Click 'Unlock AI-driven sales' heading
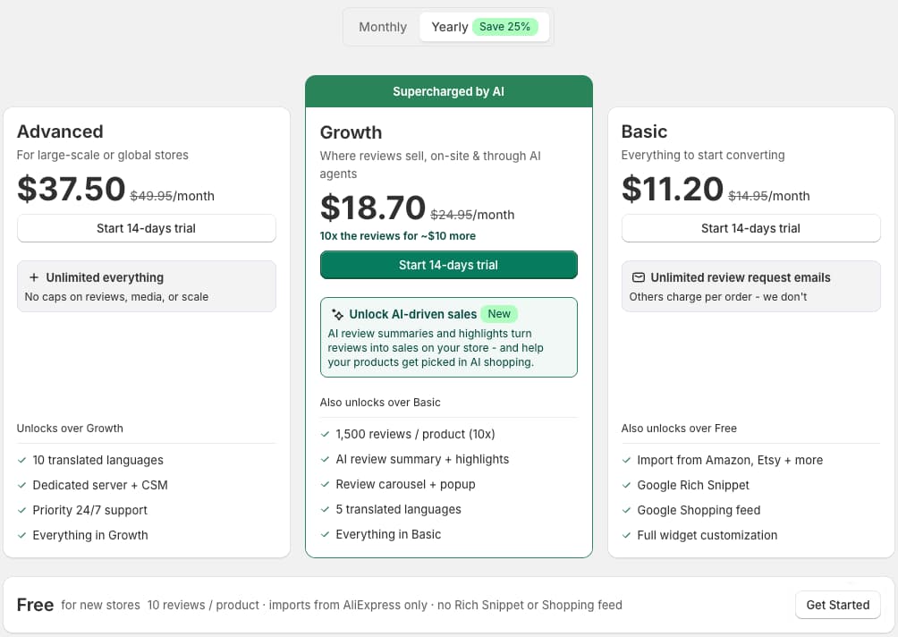898x637 pixels. click(413, 314)
